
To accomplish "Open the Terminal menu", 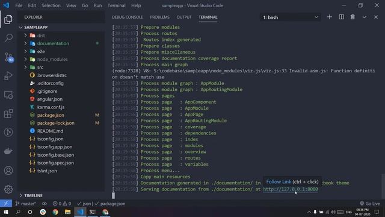I will [x=116, y=5].
